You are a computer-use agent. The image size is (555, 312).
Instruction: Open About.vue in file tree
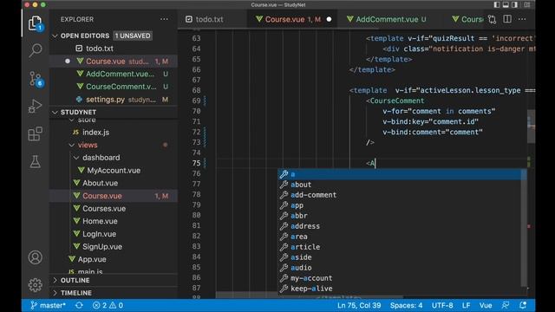(x=114, y=183)
